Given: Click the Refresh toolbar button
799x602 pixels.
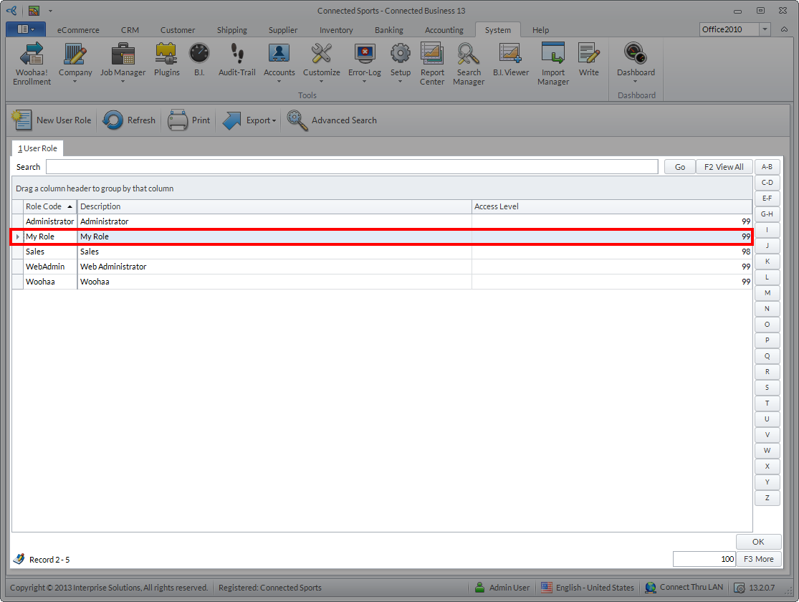Looking at the screenshot, I should pyautogui.click(x=130, y=120).
